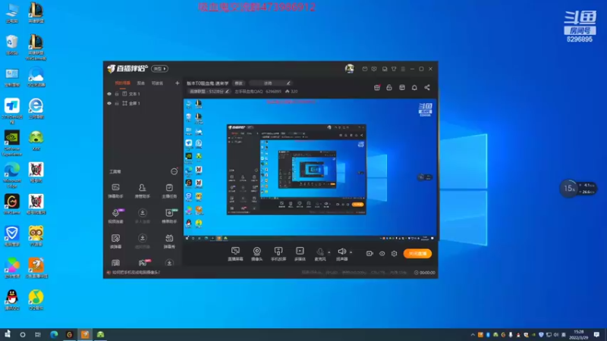Open the Edge browser on the taskbar
Screen dimensions: 607x341
point(54,334)
